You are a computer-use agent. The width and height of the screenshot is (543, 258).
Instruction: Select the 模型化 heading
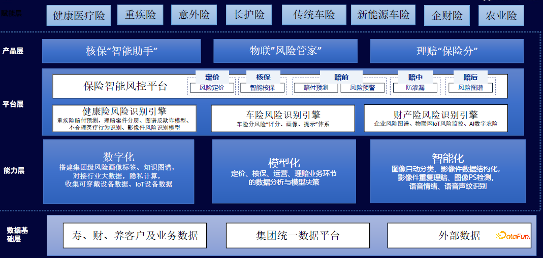pyautogui.click(x=284, y=163)
